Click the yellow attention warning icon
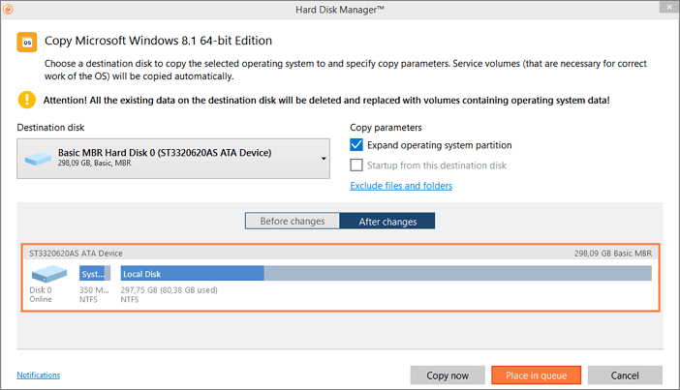 click(26, 100)
